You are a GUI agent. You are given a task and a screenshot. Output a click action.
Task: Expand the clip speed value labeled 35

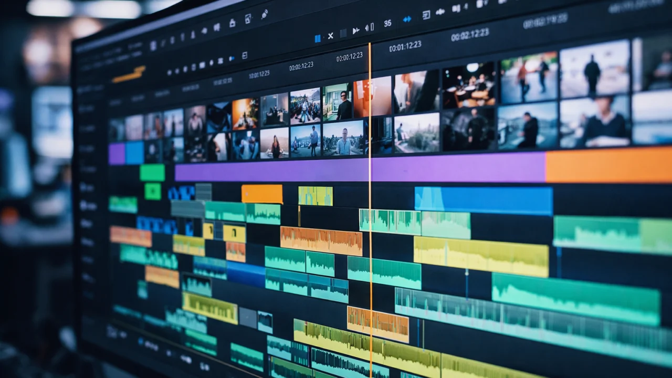(387, 23)
